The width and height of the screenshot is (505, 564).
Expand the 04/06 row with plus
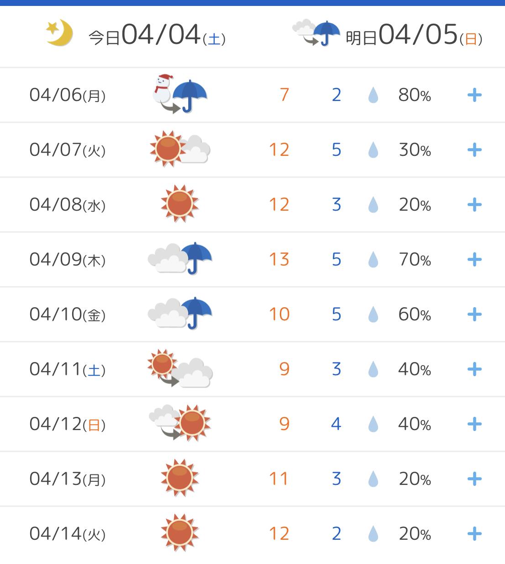[474, 95]
